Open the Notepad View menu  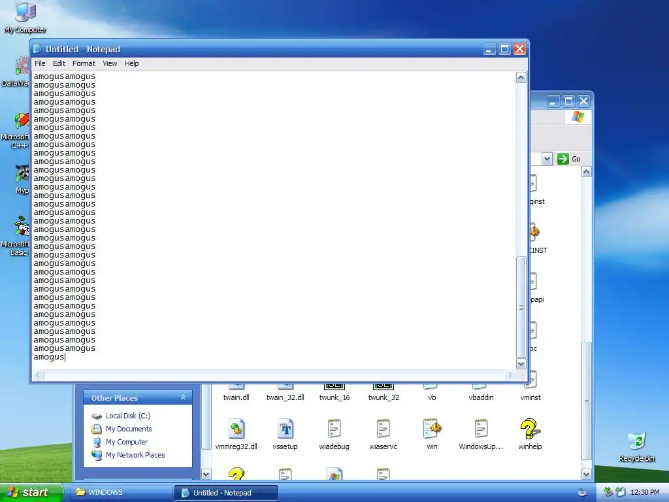110,63
